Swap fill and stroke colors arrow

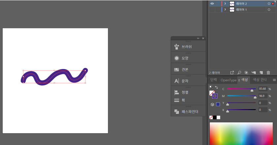pos(216,87)
